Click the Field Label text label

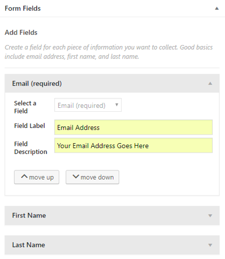click(x=29, y=126)
